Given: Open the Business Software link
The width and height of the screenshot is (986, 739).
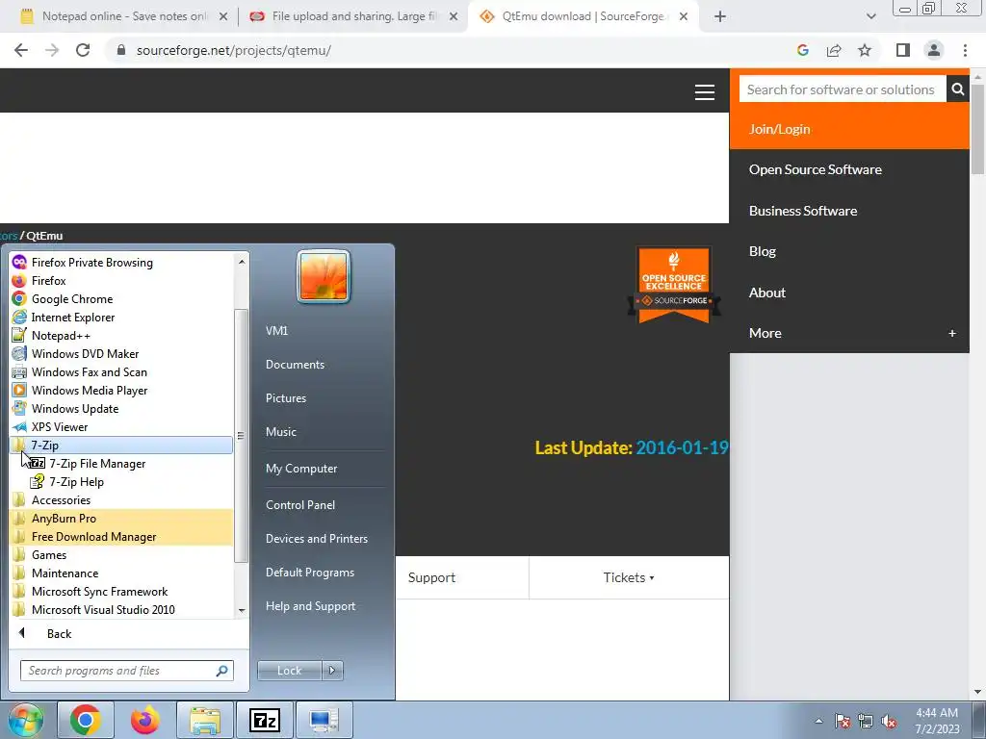Looking at the screenshot, I should 802,211.
